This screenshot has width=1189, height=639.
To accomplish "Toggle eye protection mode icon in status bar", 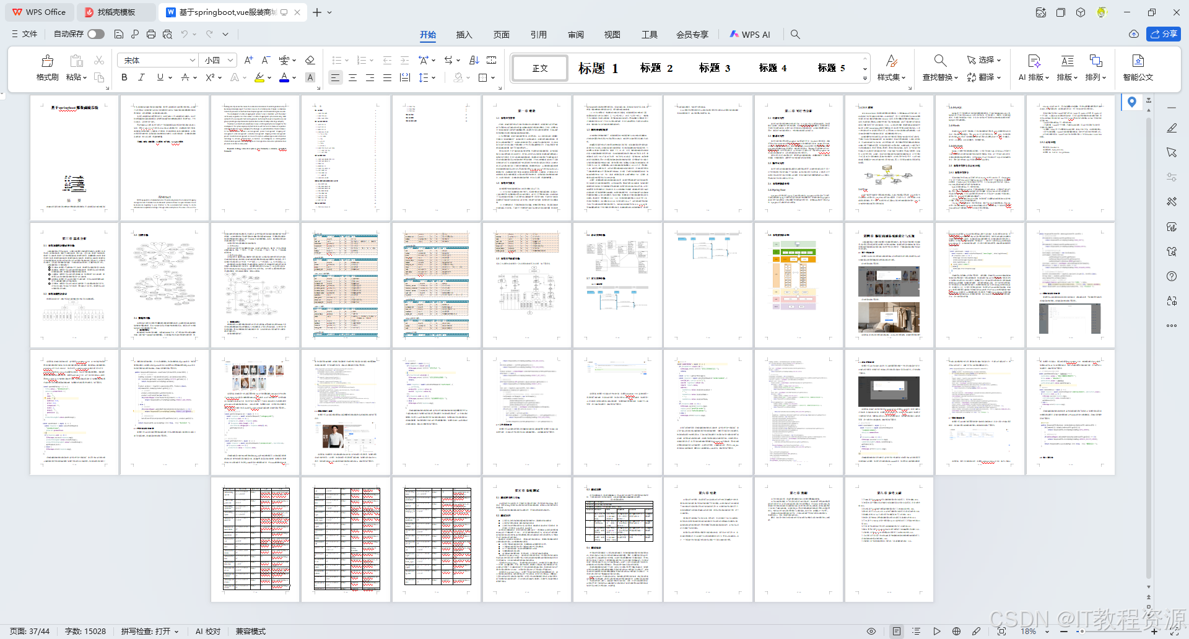I will pos(871,632).
